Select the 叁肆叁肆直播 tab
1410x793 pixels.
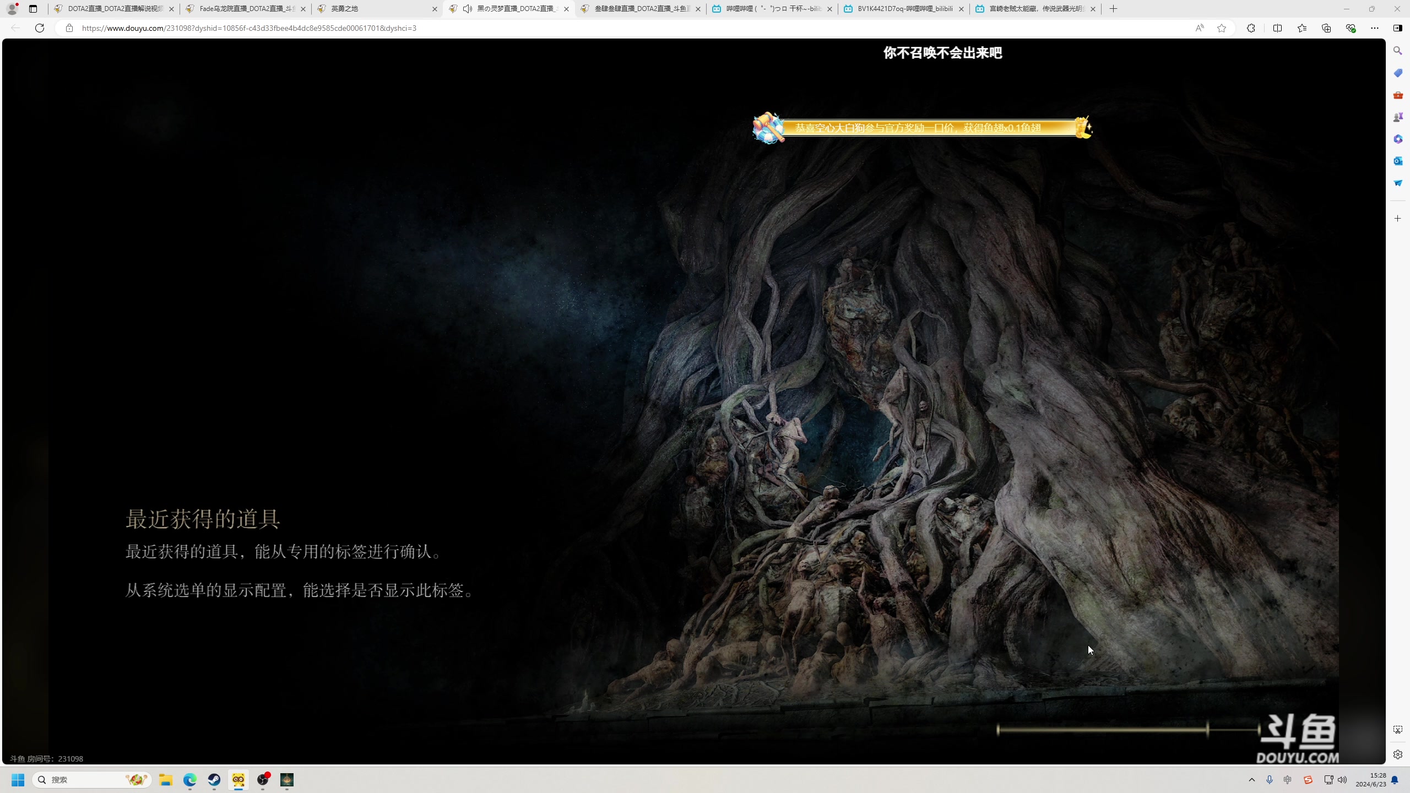click(x=640, y=9)
